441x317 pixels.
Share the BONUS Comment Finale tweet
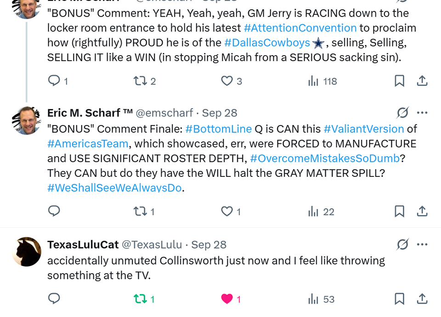(x=422, y=211)
